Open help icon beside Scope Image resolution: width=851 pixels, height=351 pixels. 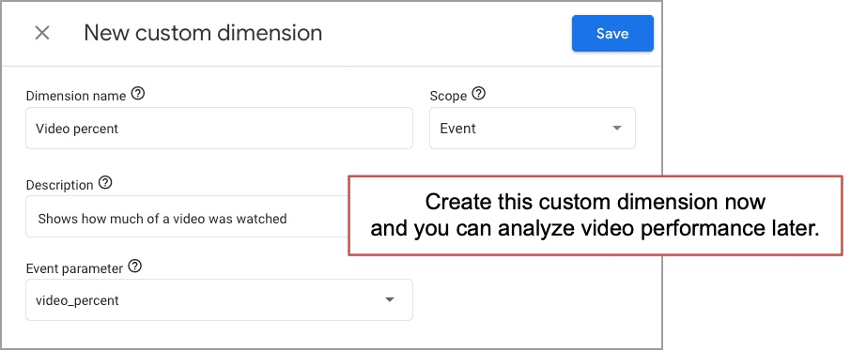click(x=479, y=94)
